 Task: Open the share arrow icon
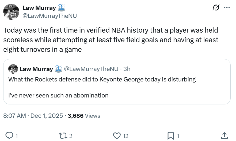tap(224, 136)
